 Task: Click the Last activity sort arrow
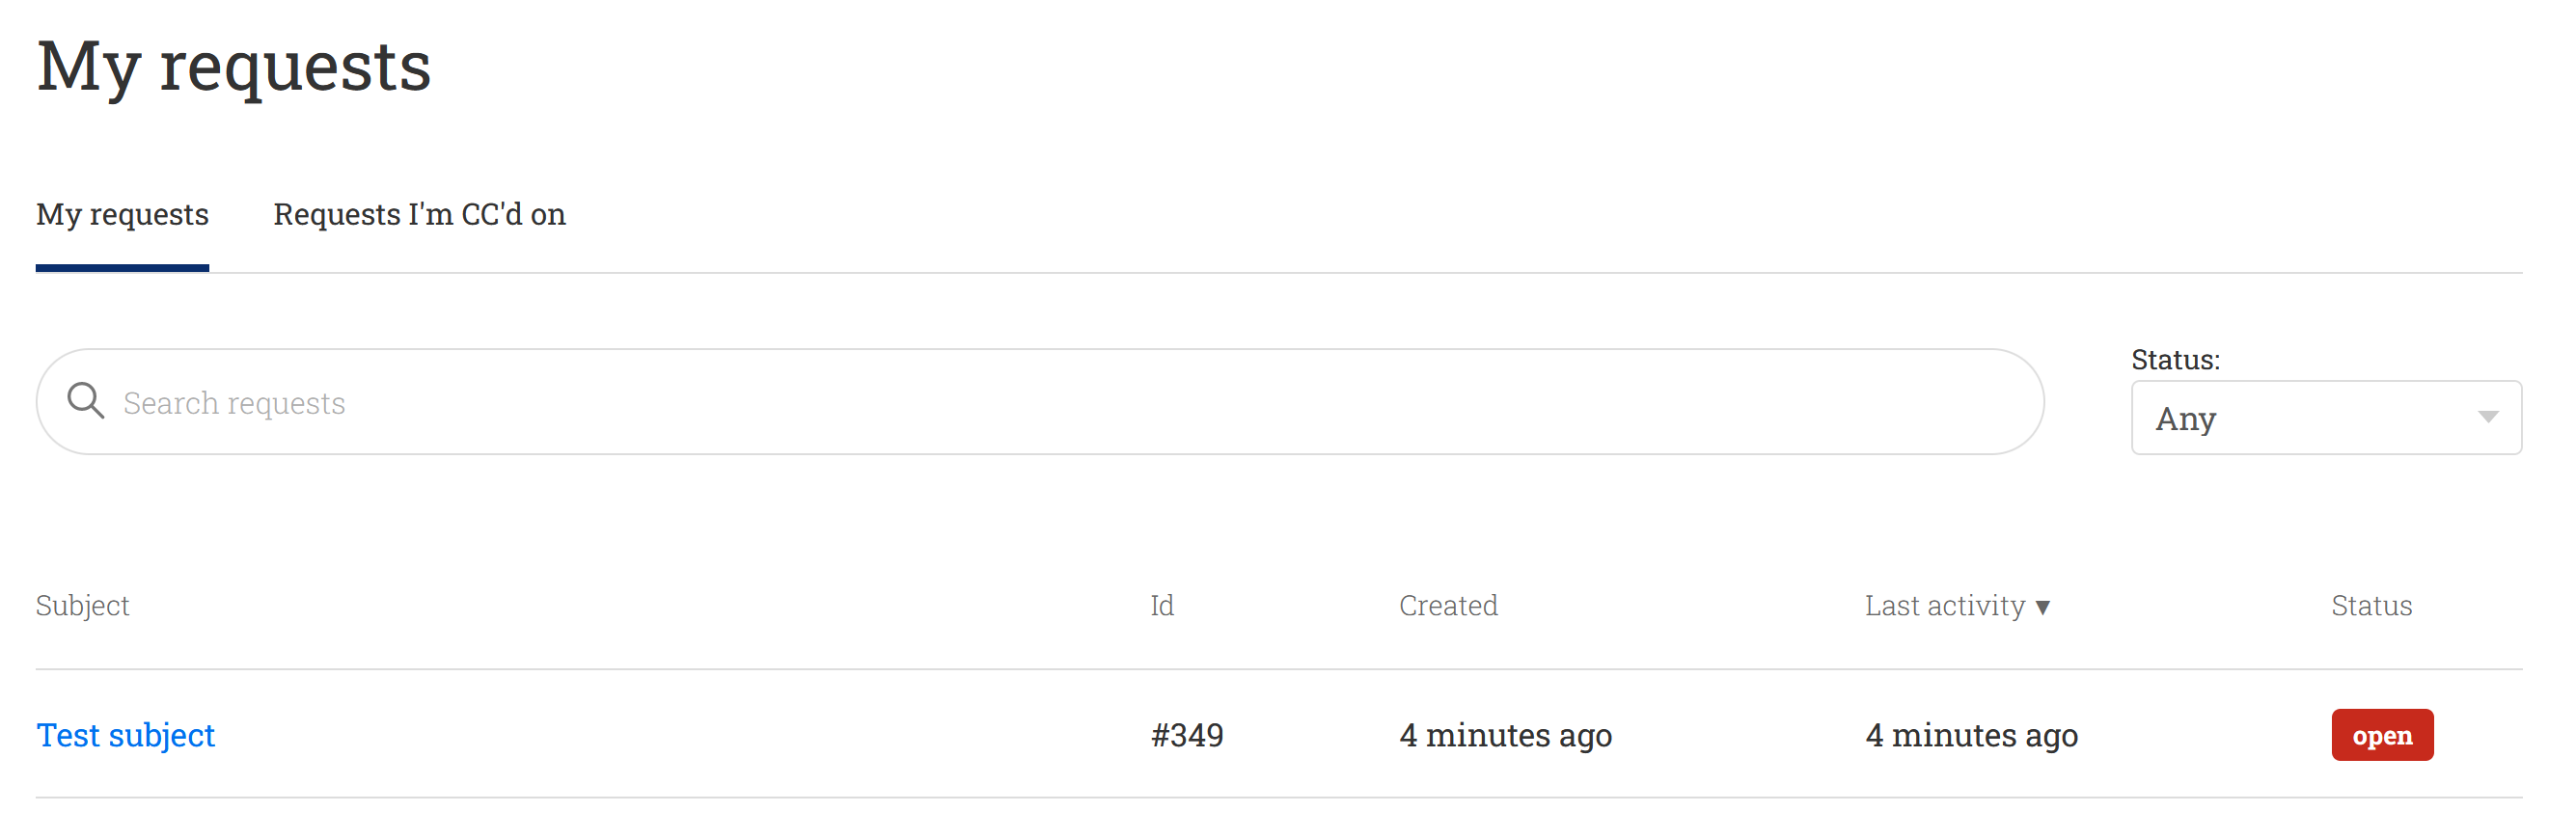(2042, 607)
